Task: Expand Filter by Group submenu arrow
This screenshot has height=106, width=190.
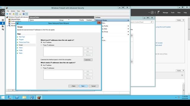Action: click(128, 32)
